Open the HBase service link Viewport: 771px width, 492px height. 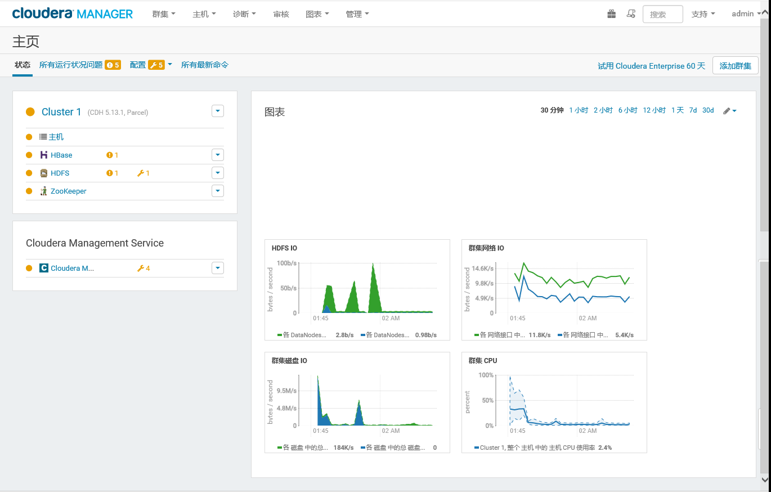[x=61, y=155]
